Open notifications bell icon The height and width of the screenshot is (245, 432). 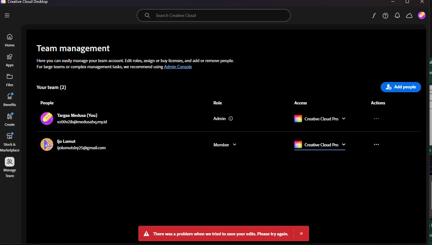click(x=397, y=15)
